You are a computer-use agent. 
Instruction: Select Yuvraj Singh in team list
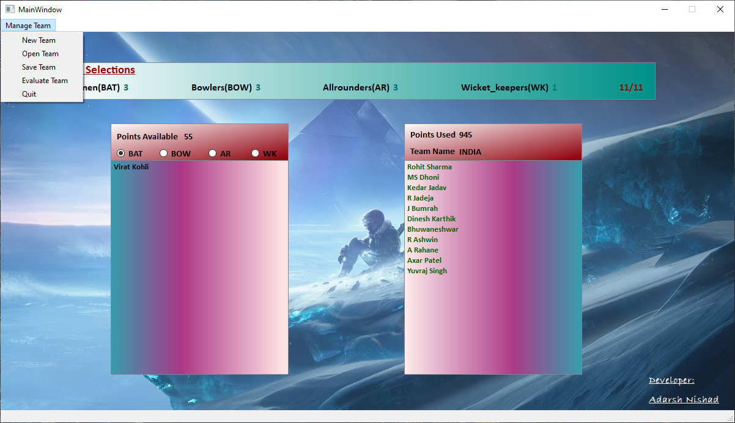[x=493, y=271]
